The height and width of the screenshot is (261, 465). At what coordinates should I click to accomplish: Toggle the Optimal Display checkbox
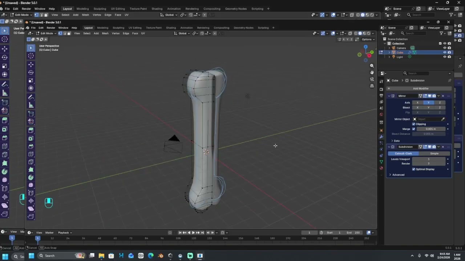pos(413,169)
